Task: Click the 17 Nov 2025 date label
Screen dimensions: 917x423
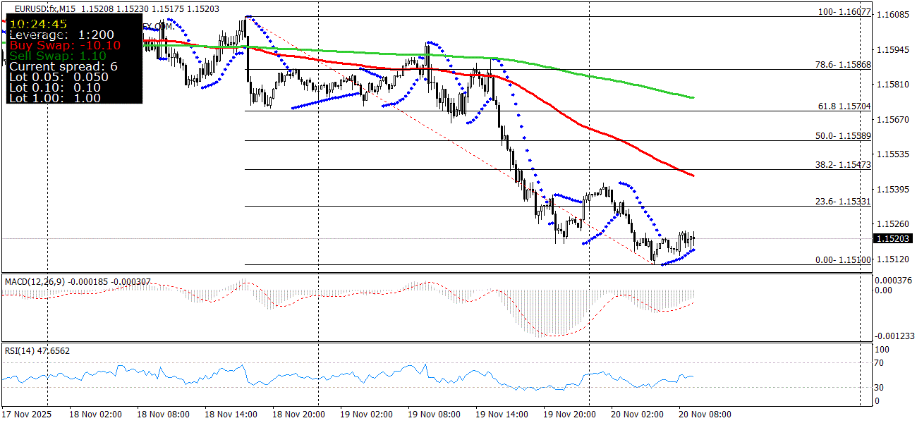Action: point(26,414)
